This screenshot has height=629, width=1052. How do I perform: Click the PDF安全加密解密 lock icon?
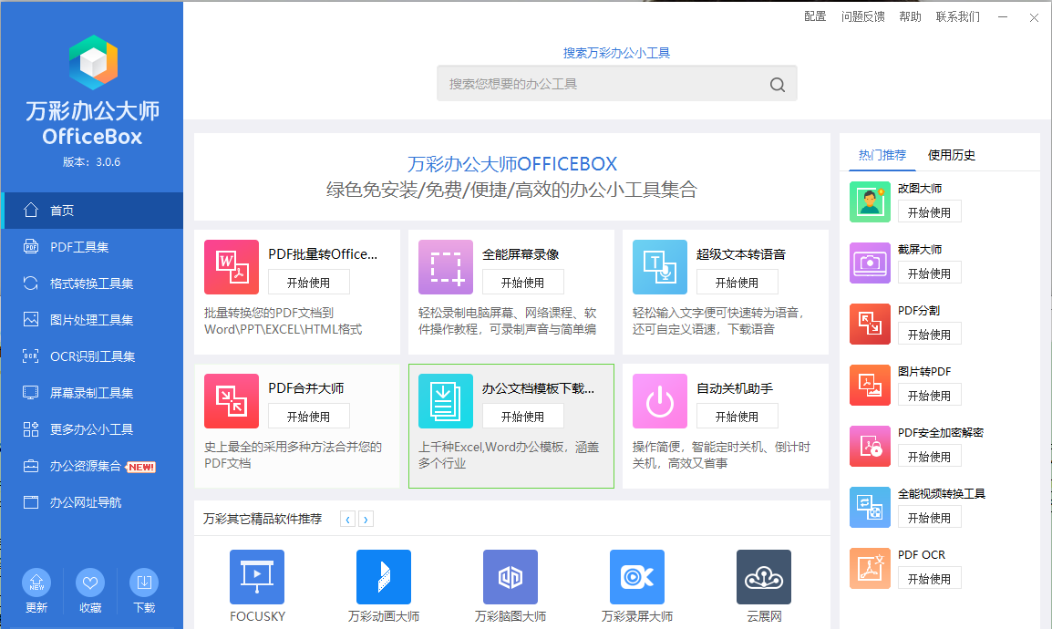(870, 446)
